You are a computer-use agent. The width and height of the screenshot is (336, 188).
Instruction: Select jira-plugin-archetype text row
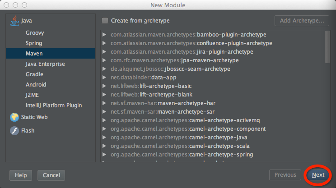[x=182, y=52]
